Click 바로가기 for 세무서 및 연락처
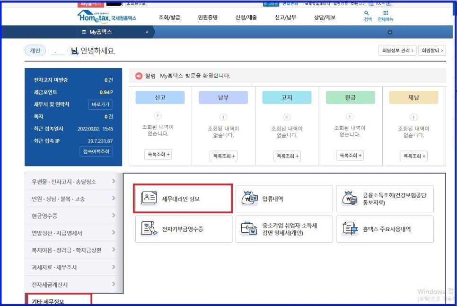This screenshot has height=306, width=457. (100, 105)
